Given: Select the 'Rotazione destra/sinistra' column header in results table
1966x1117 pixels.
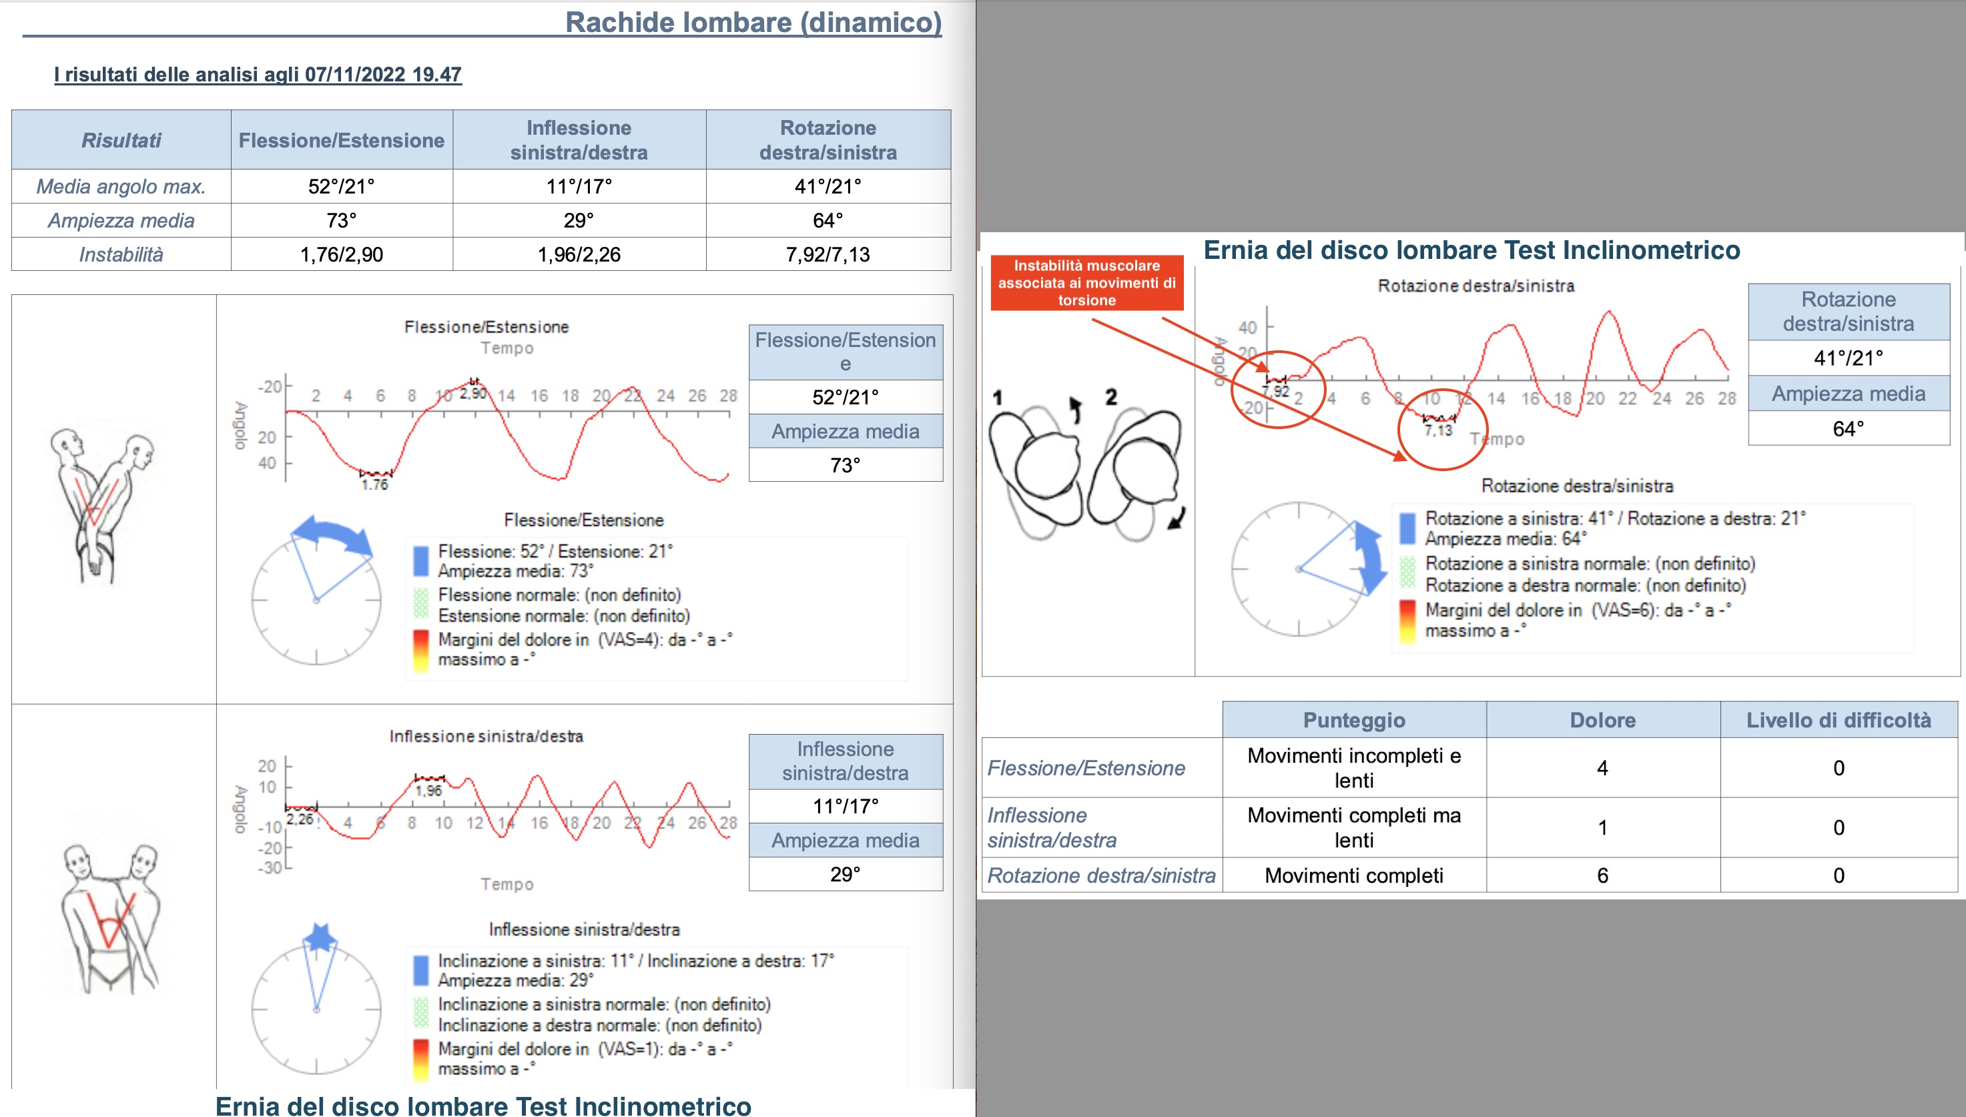Looking at the screenshot, I should tap(828, 139).
